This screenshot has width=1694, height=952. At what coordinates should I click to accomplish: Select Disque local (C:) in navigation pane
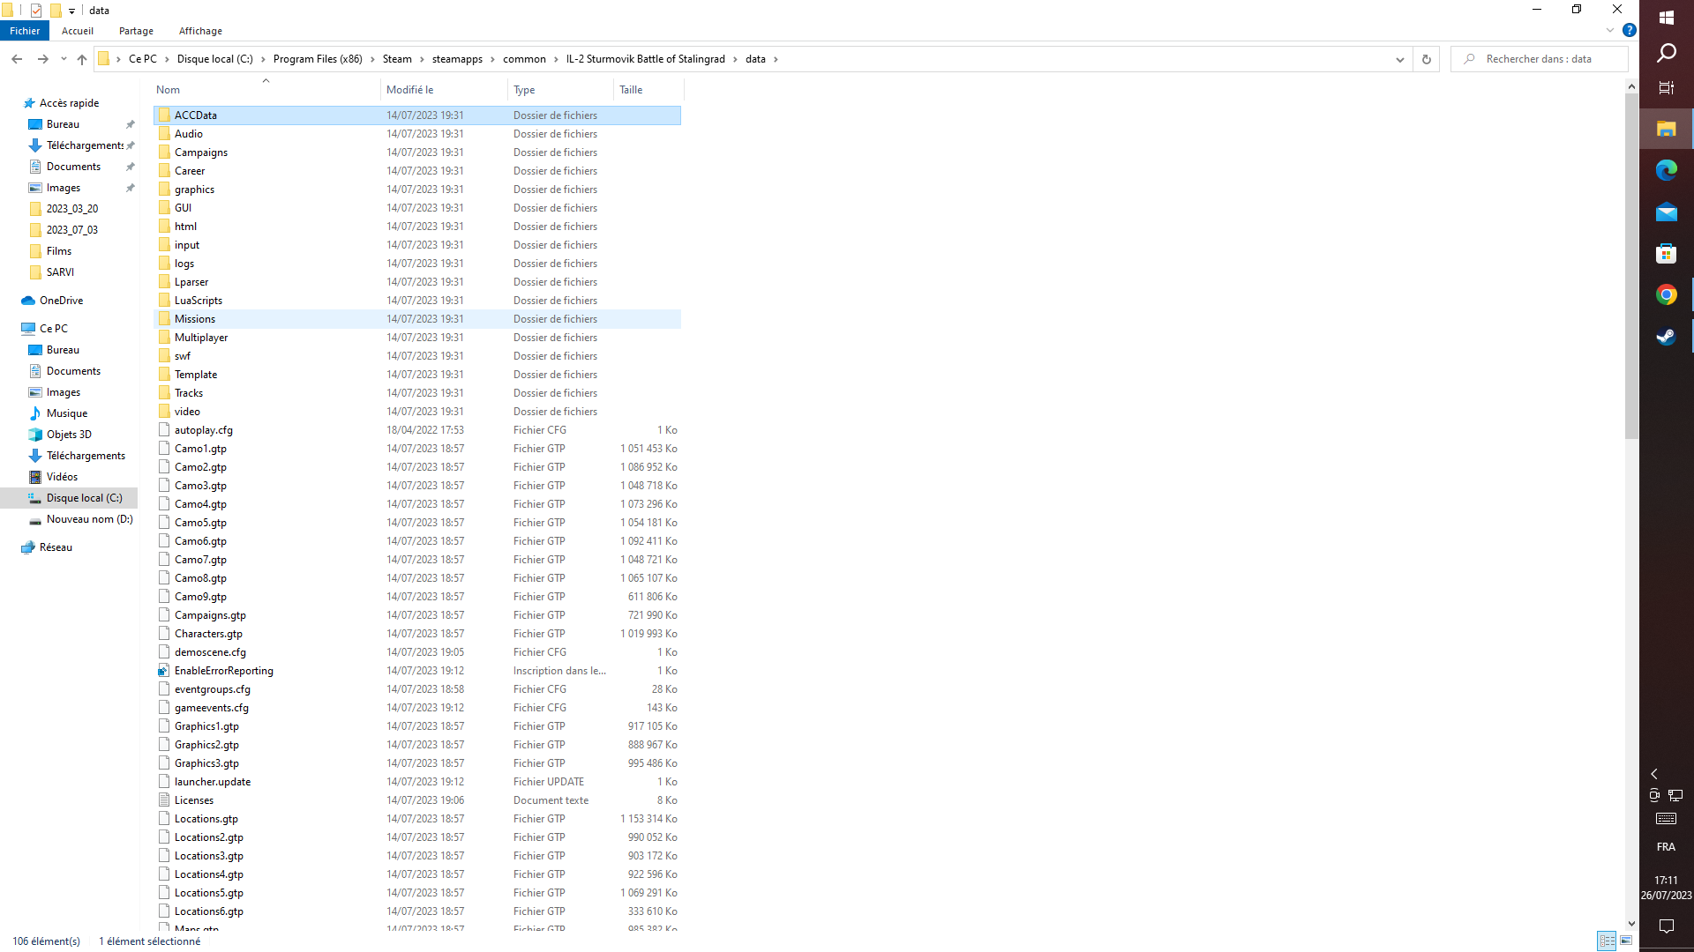click(85, 498)
